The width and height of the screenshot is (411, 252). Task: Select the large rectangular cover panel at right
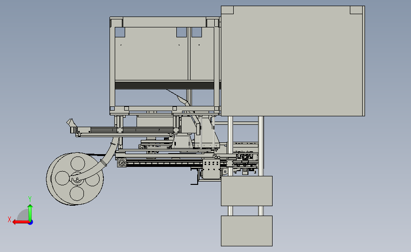click(293, 61)
